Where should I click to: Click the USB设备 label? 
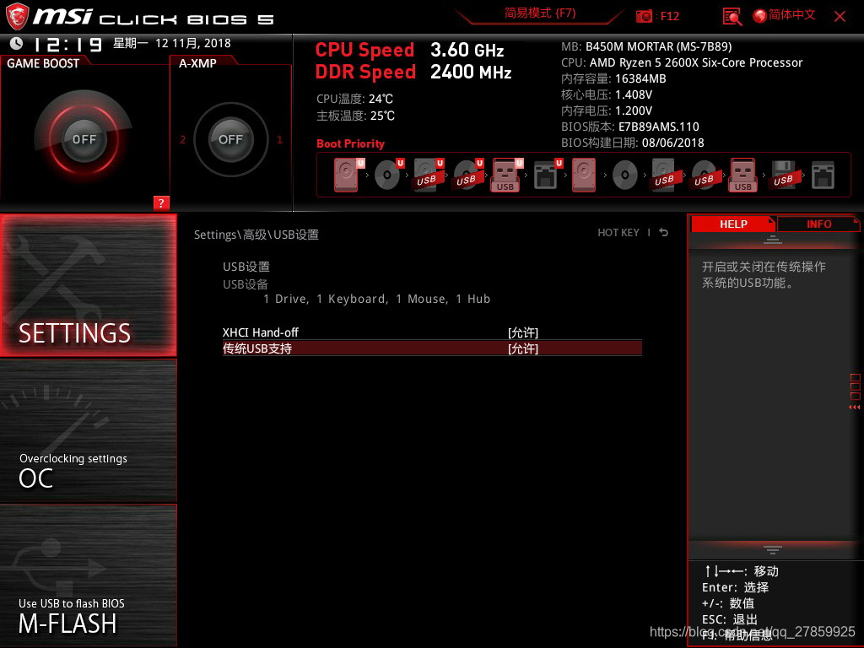246,284
